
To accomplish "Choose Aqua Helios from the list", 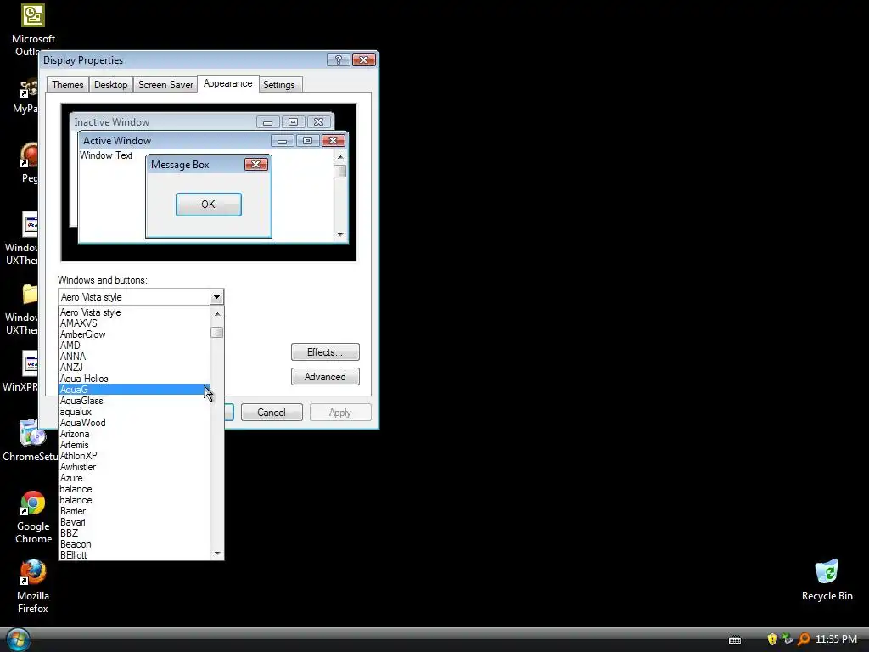I will 134,379.
